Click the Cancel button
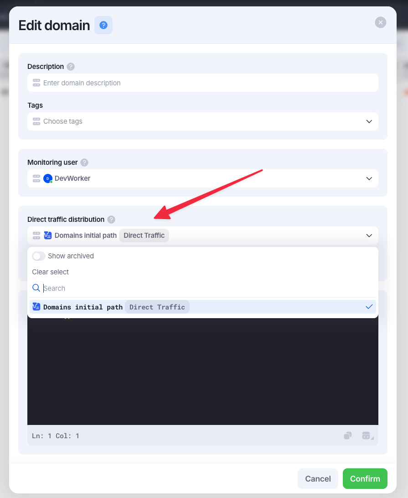Viewport: 408px width, 498px height. point(318,479)
